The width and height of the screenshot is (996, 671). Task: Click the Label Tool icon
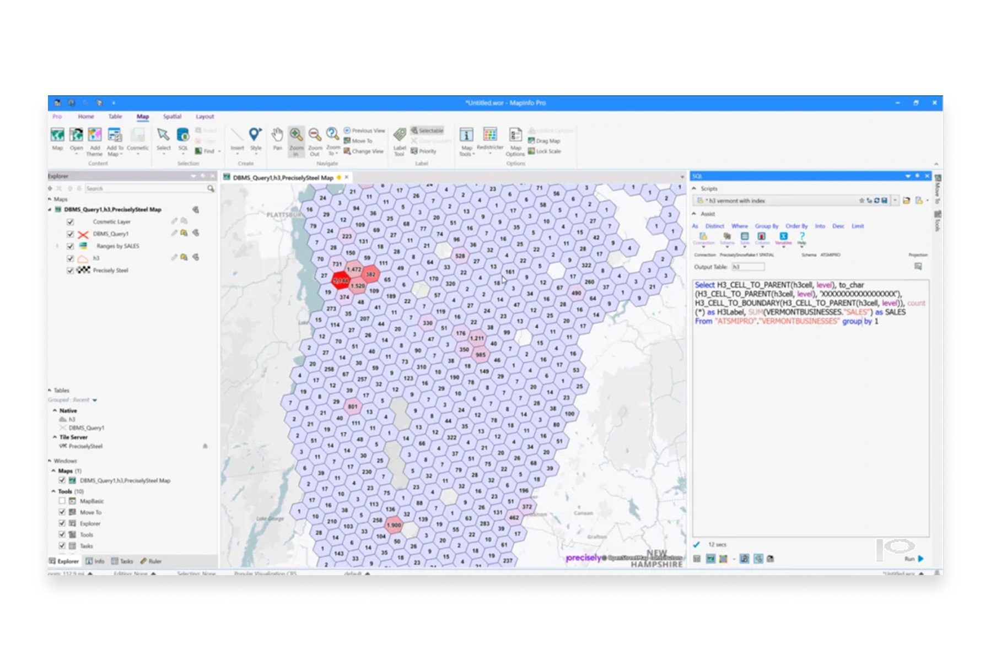(x=400, y=138)
